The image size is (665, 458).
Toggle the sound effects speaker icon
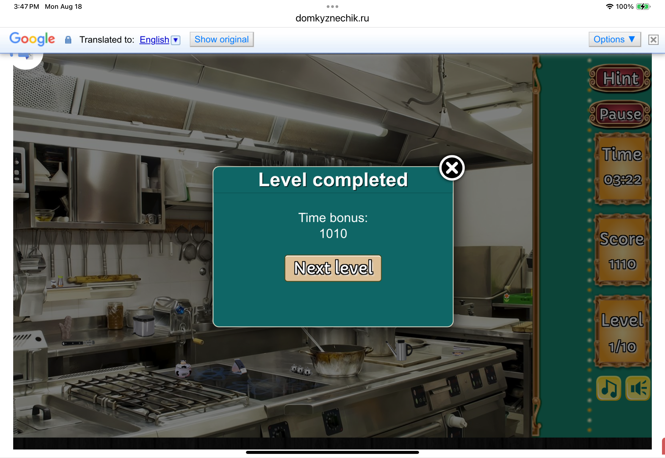pos(638,388)
